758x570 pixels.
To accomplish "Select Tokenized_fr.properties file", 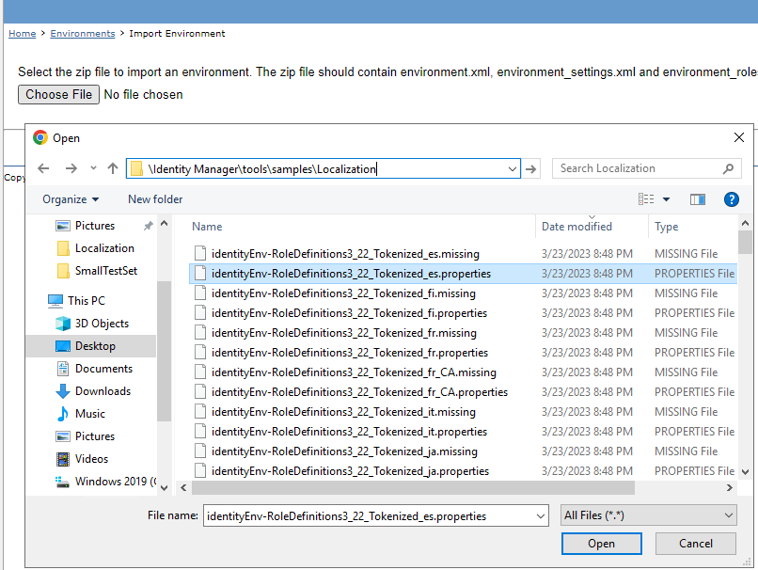I will (463, 353).
